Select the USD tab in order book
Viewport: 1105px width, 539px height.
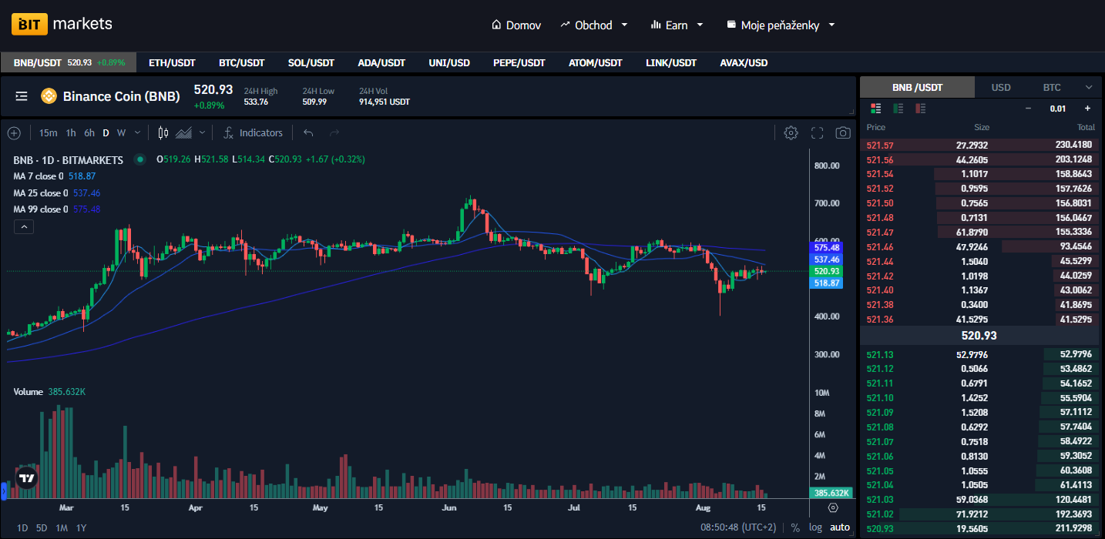coord(1001,88)
